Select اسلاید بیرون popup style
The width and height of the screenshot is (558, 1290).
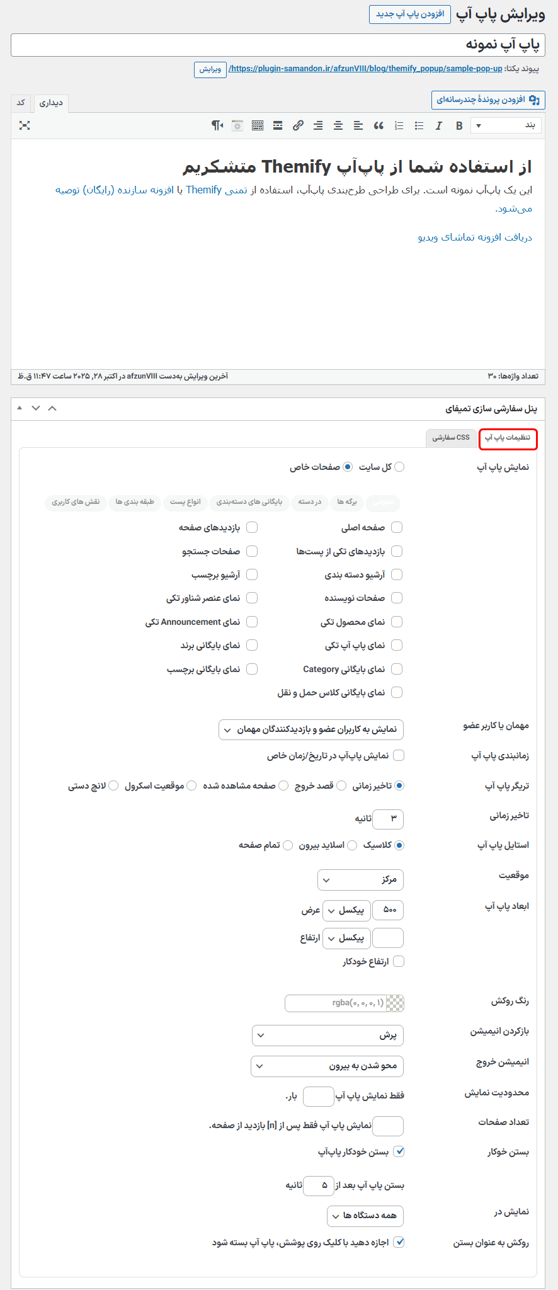pyautogui.click(x=352, y=845)
